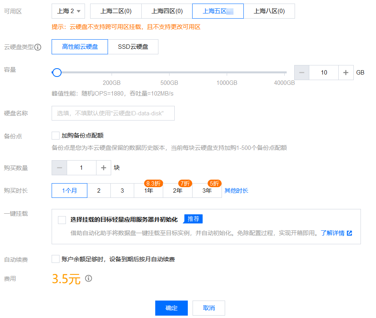Enable auto-renewal checkbox 账户余额足够时

point(56,259)
